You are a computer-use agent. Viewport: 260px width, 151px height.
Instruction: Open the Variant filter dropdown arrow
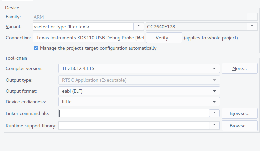coord(138,26)
